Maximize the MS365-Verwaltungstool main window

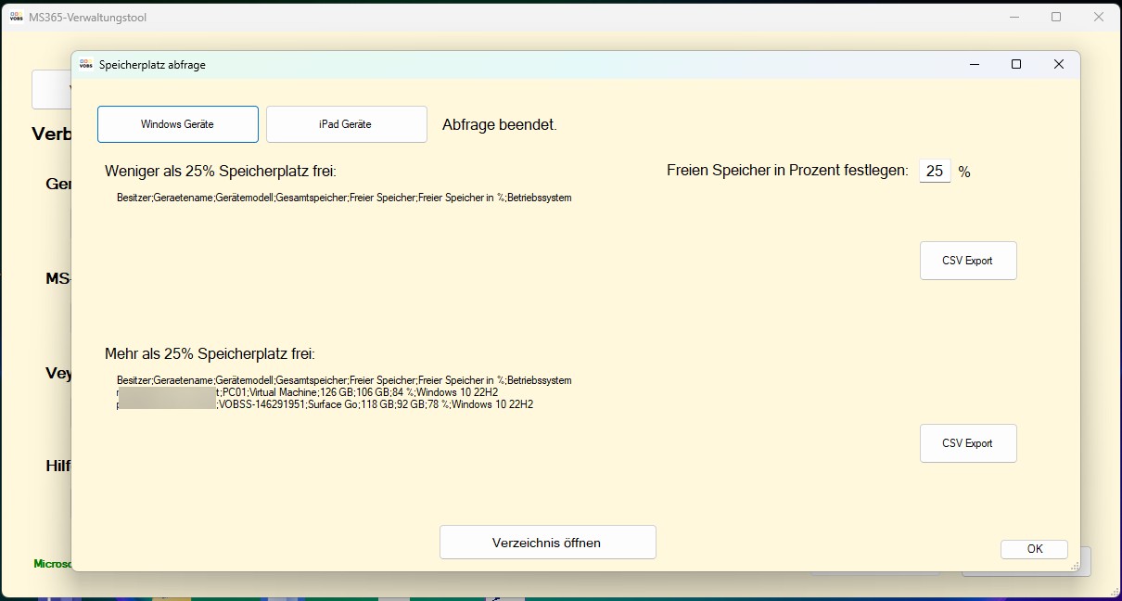point(1056,17)
